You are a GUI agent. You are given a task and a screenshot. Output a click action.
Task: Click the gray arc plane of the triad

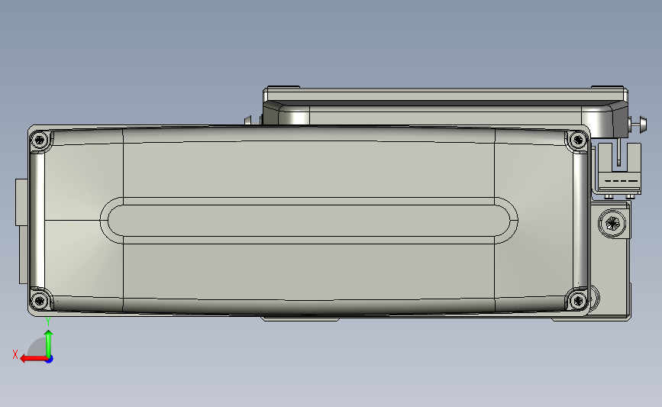click(37, 347)
